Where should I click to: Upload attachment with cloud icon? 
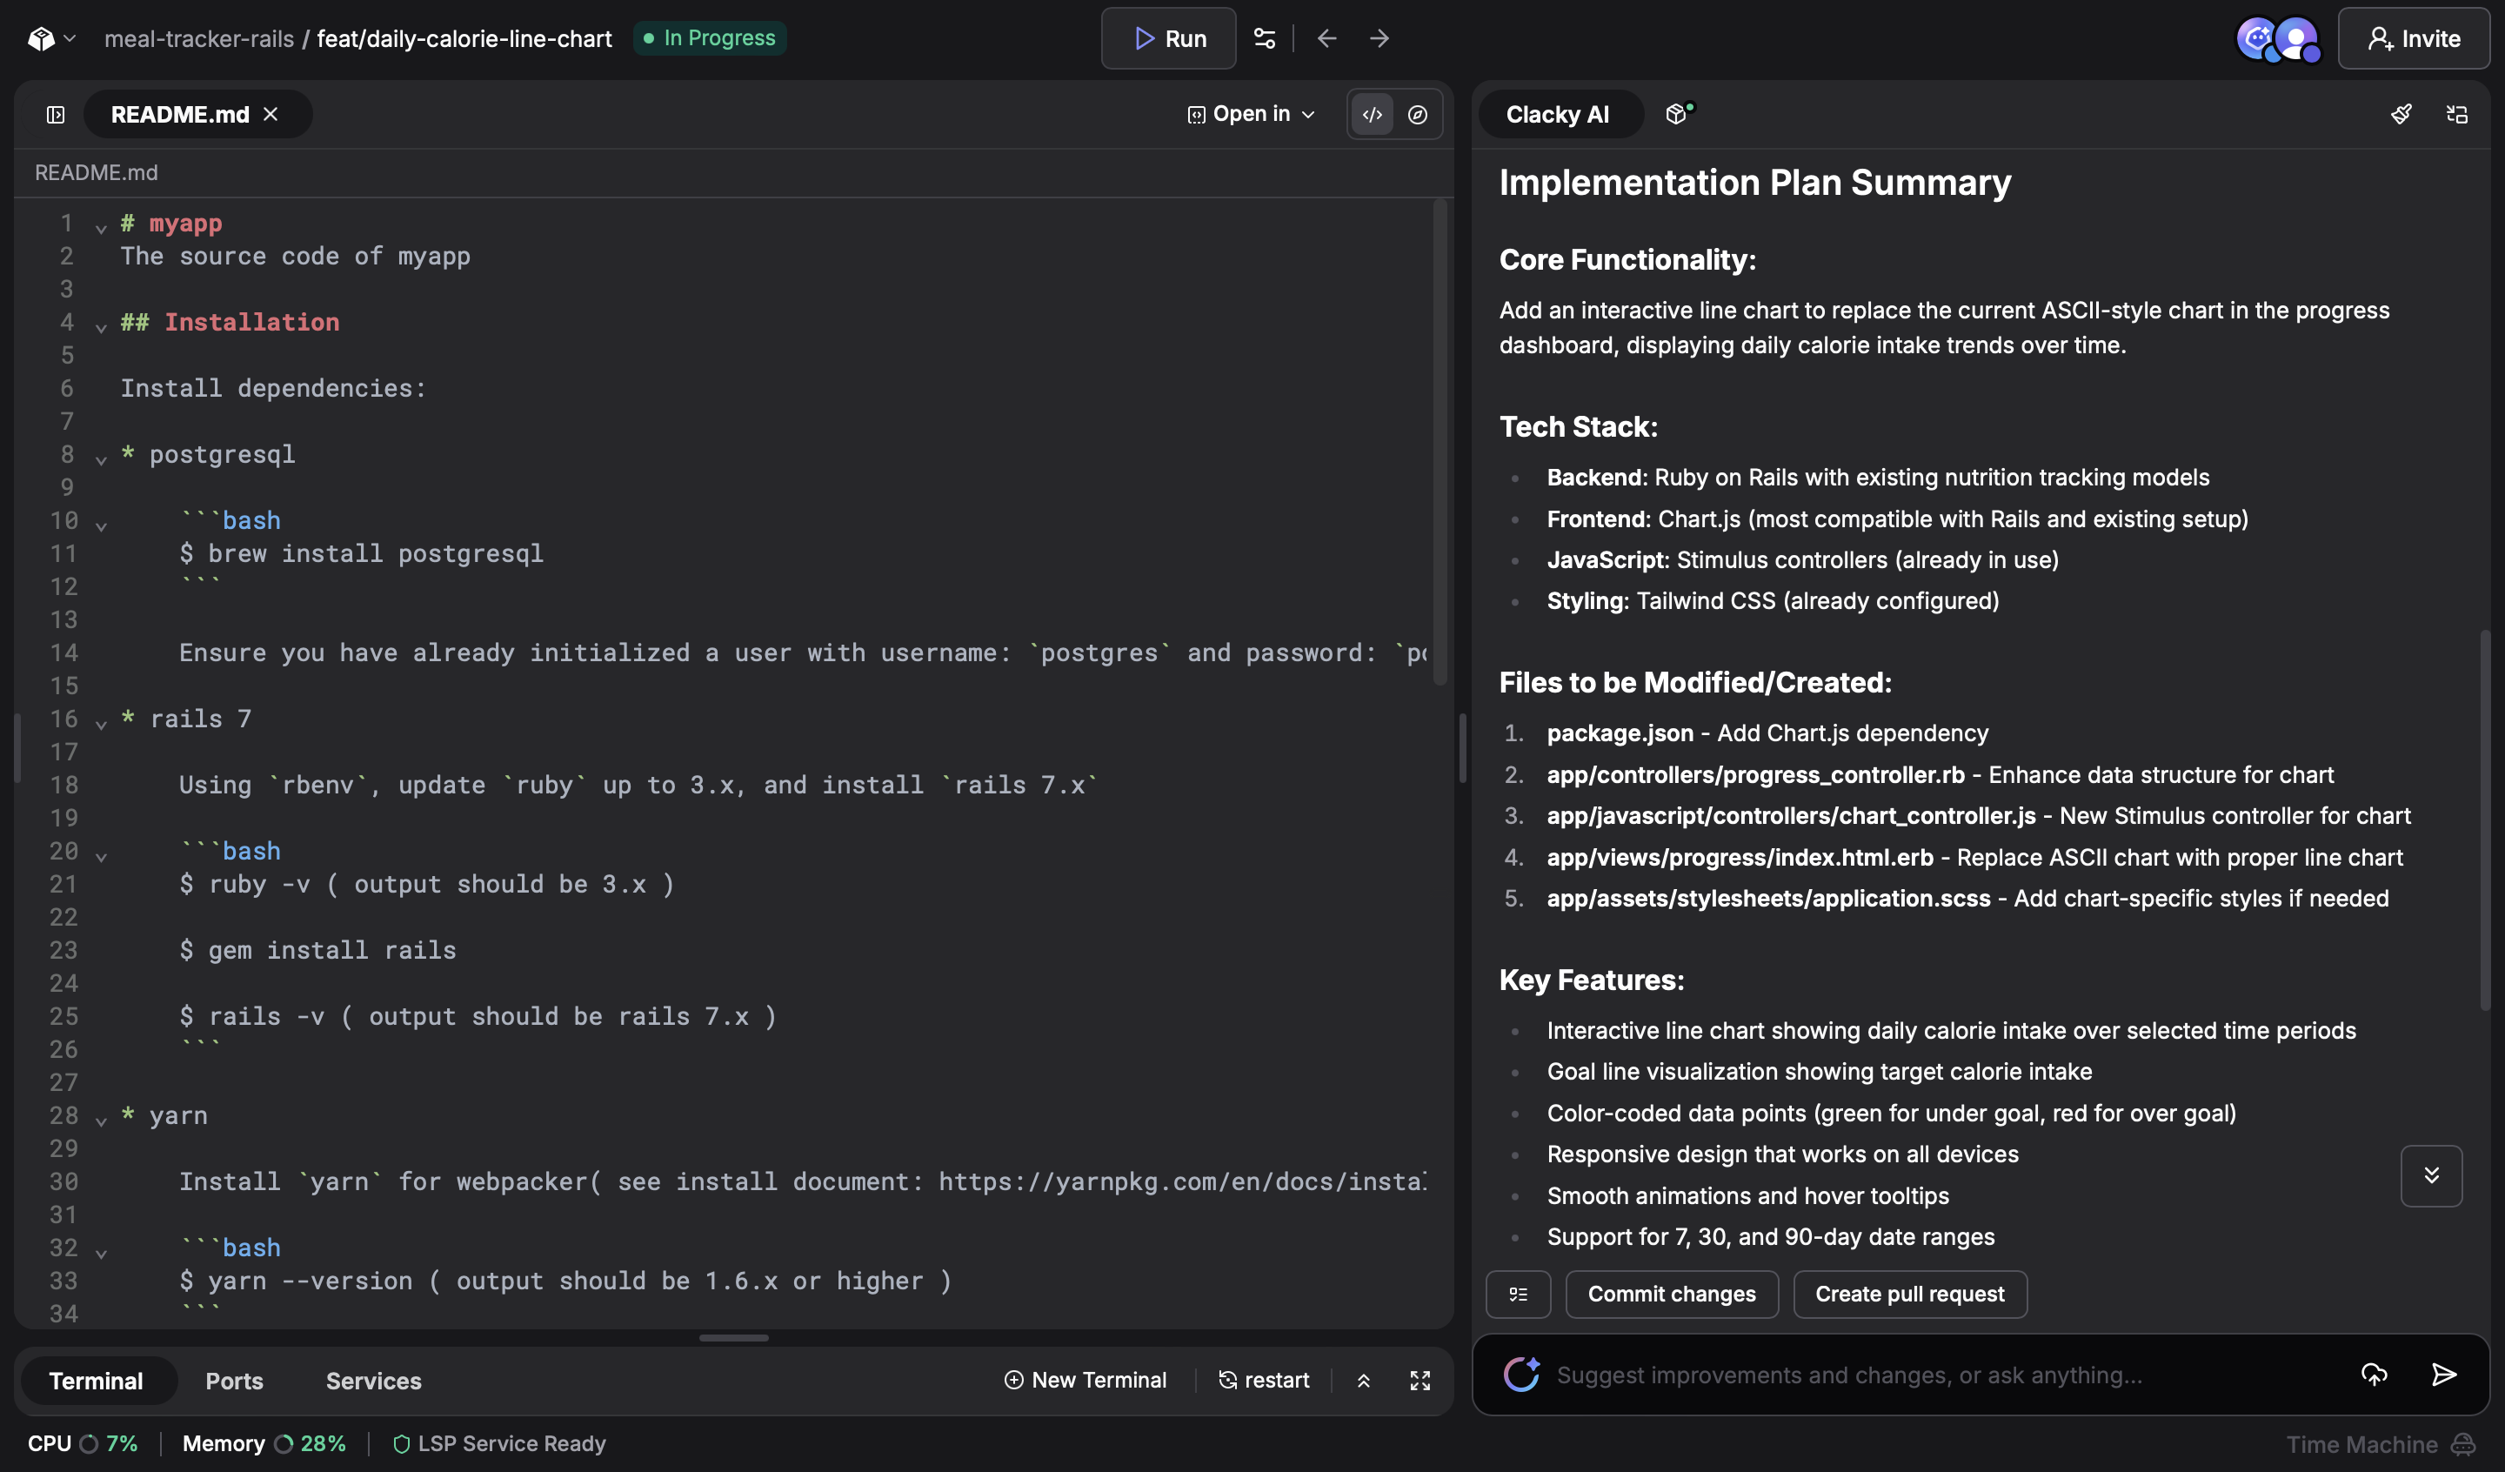2374,1375
